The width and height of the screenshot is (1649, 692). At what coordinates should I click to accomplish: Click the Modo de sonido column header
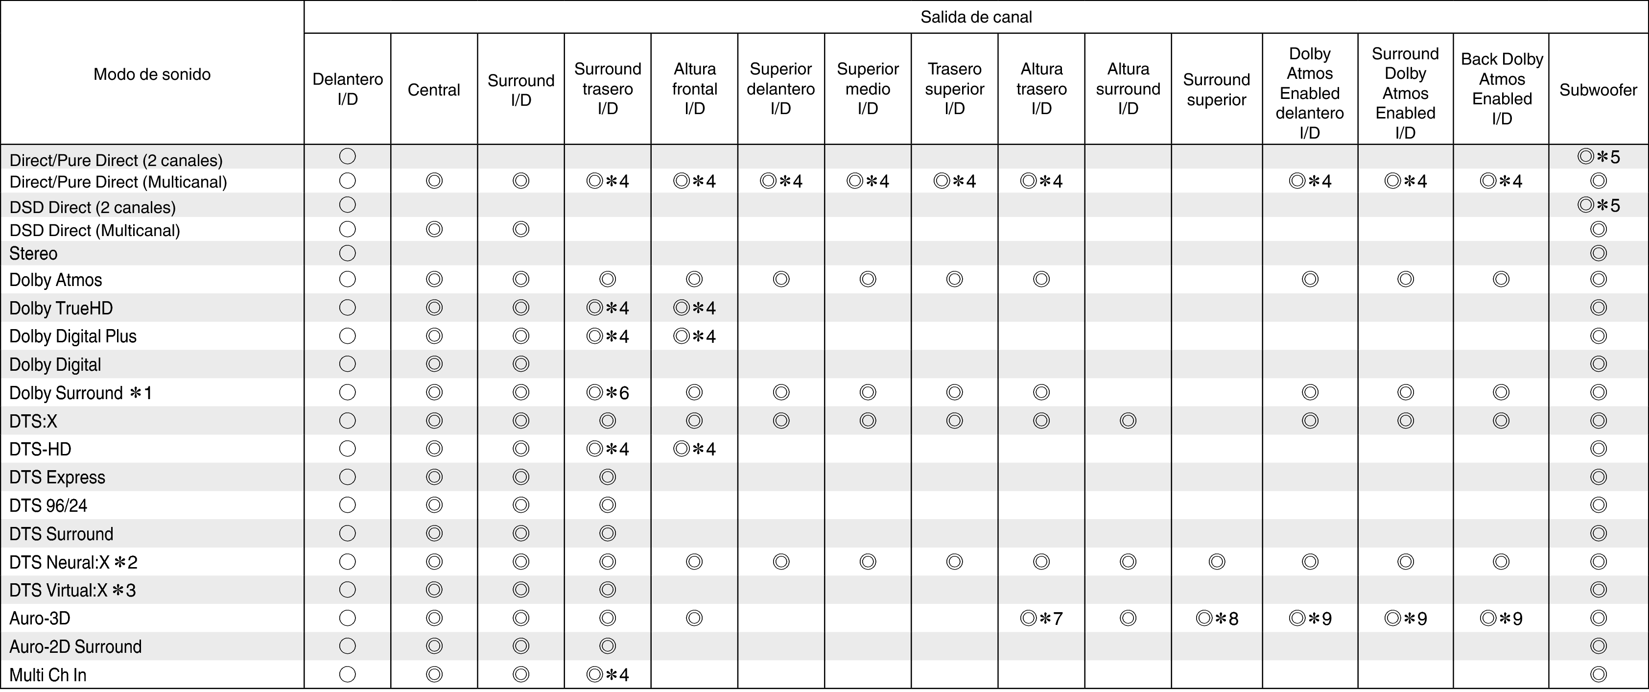(x=152, y=74)
